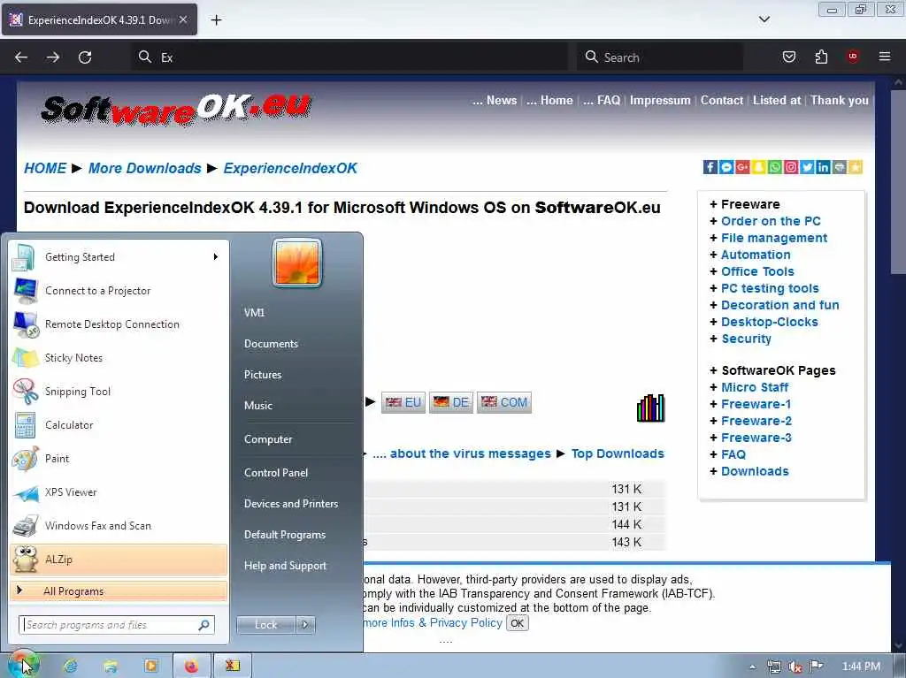Go back in Firefox
This screenshot has height=678, width=906.
pyautogui.click(x=21, y=57)
